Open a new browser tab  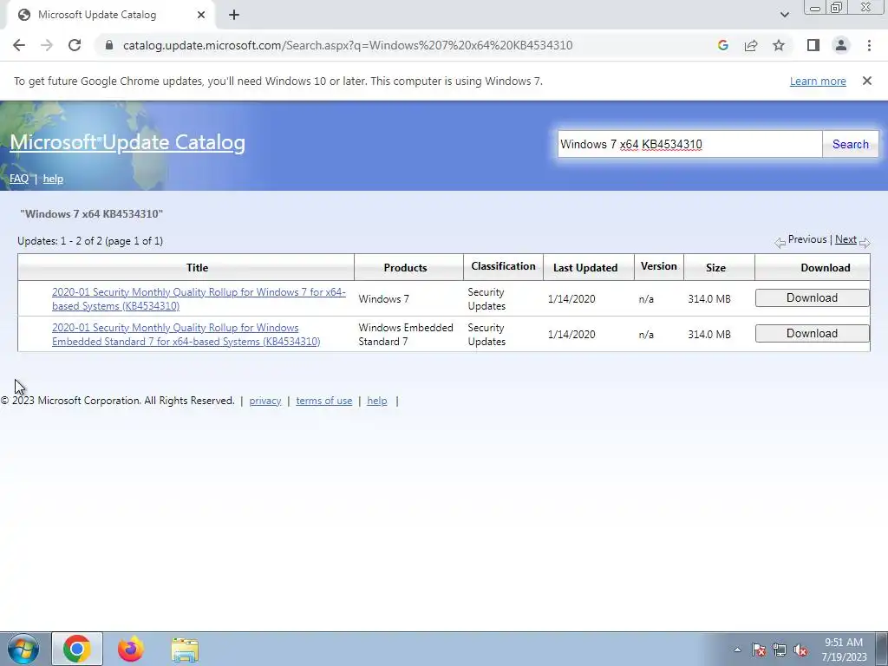point(234,16)
